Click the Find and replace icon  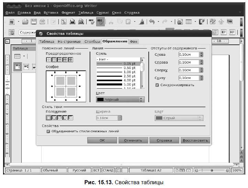(212, 22)
